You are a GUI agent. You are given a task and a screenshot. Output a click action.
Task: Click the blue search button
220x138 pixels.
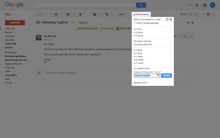coord(141,5)
